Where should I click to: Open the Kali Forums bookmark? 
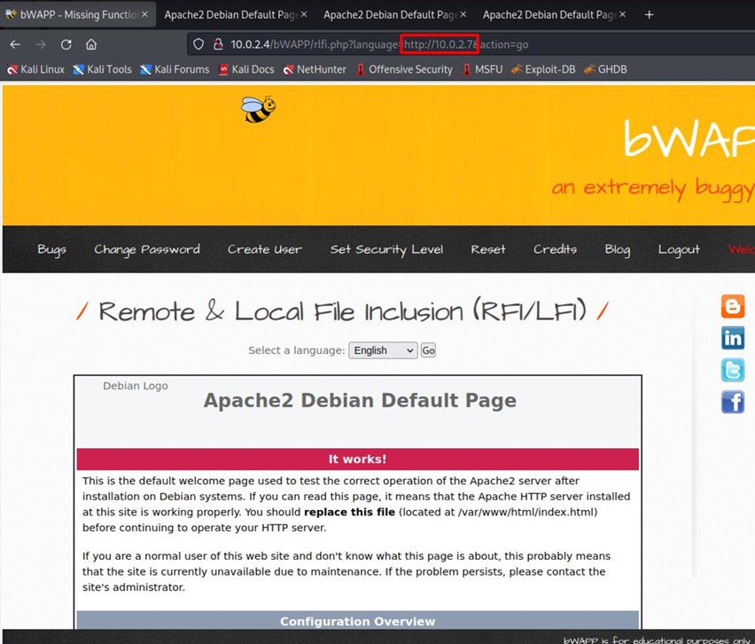coord(175,69)
